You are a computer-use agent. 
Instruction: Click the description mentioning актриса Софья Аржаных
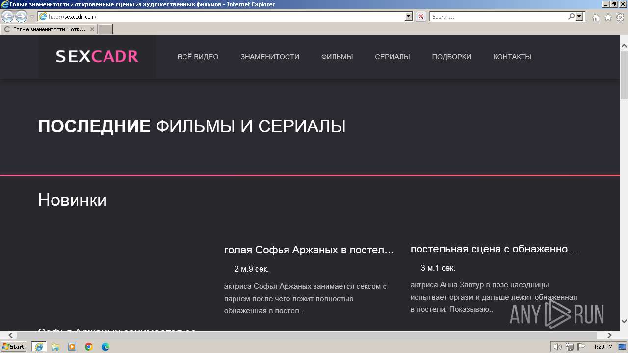[x=306, y=299]
